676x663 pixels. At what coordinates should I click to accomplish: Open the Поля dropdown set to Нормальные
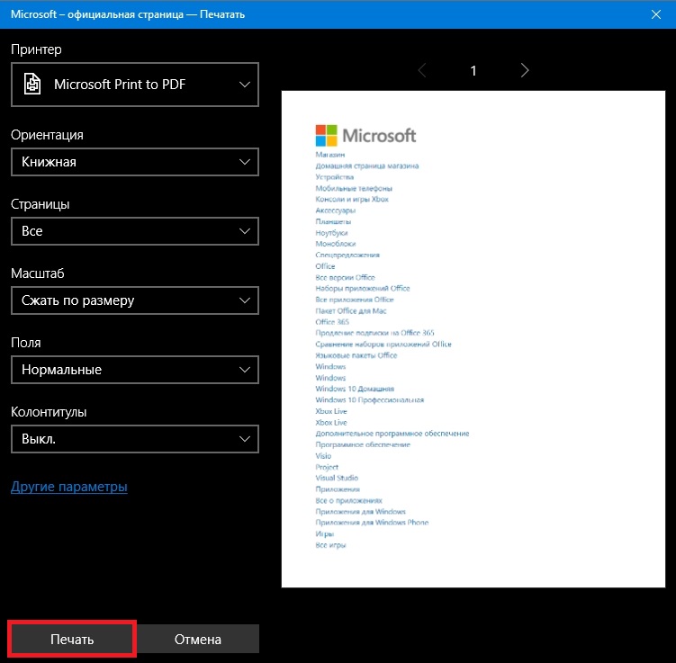point(135,370)
